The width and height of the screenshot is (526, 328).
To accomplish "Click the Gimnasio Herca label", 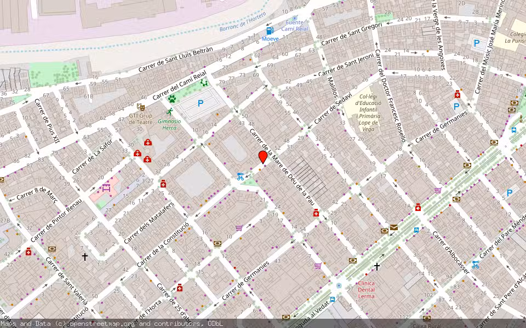I will (169, 125).
